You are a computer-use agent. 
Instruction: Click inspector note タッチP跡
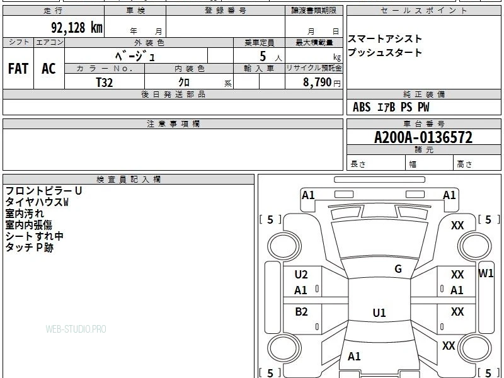tap(29, 248)
